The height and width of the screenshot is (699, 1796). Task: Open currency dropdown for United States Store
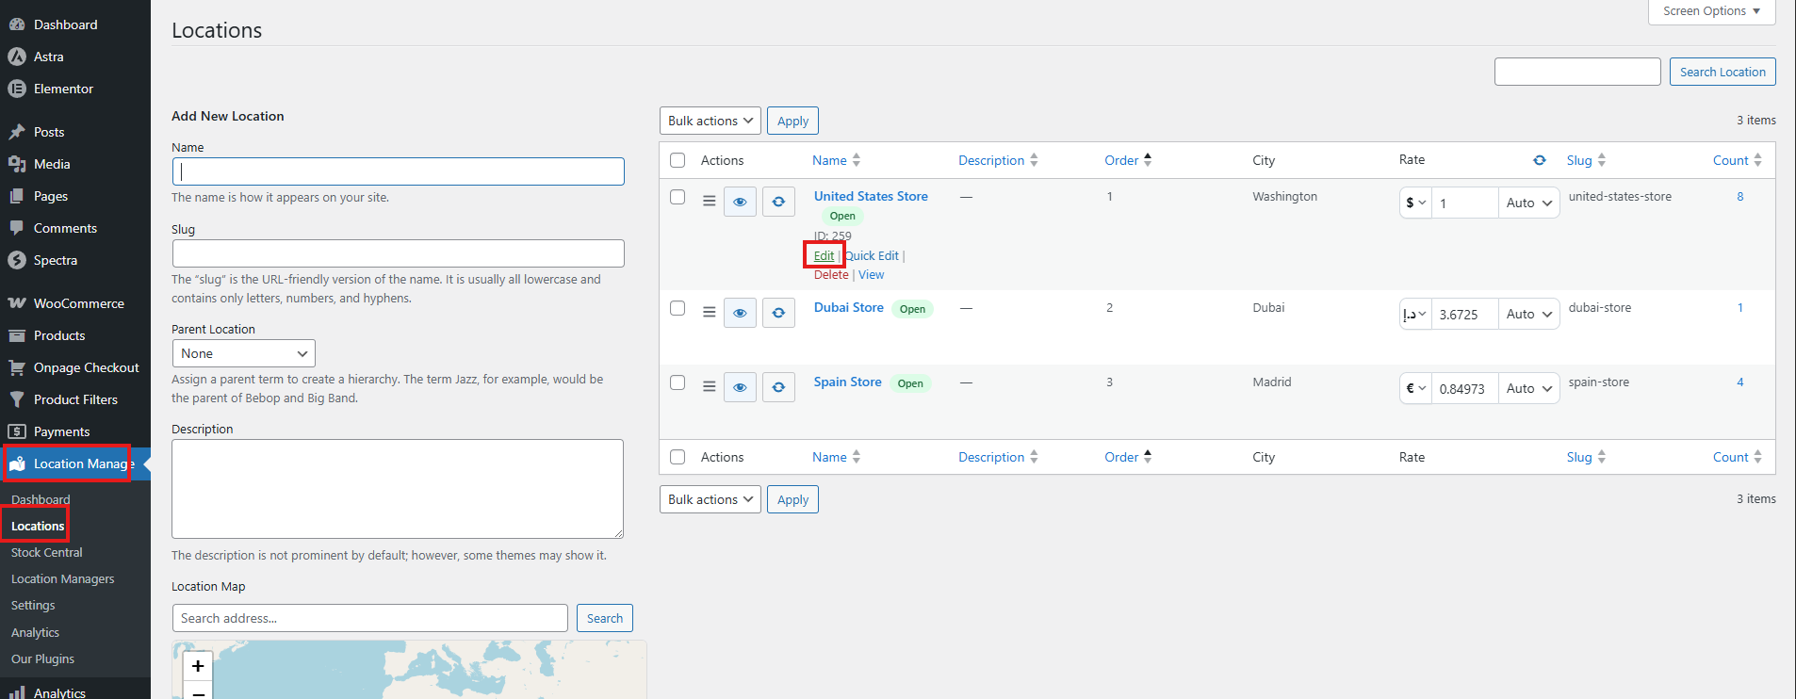[1415, 203]
